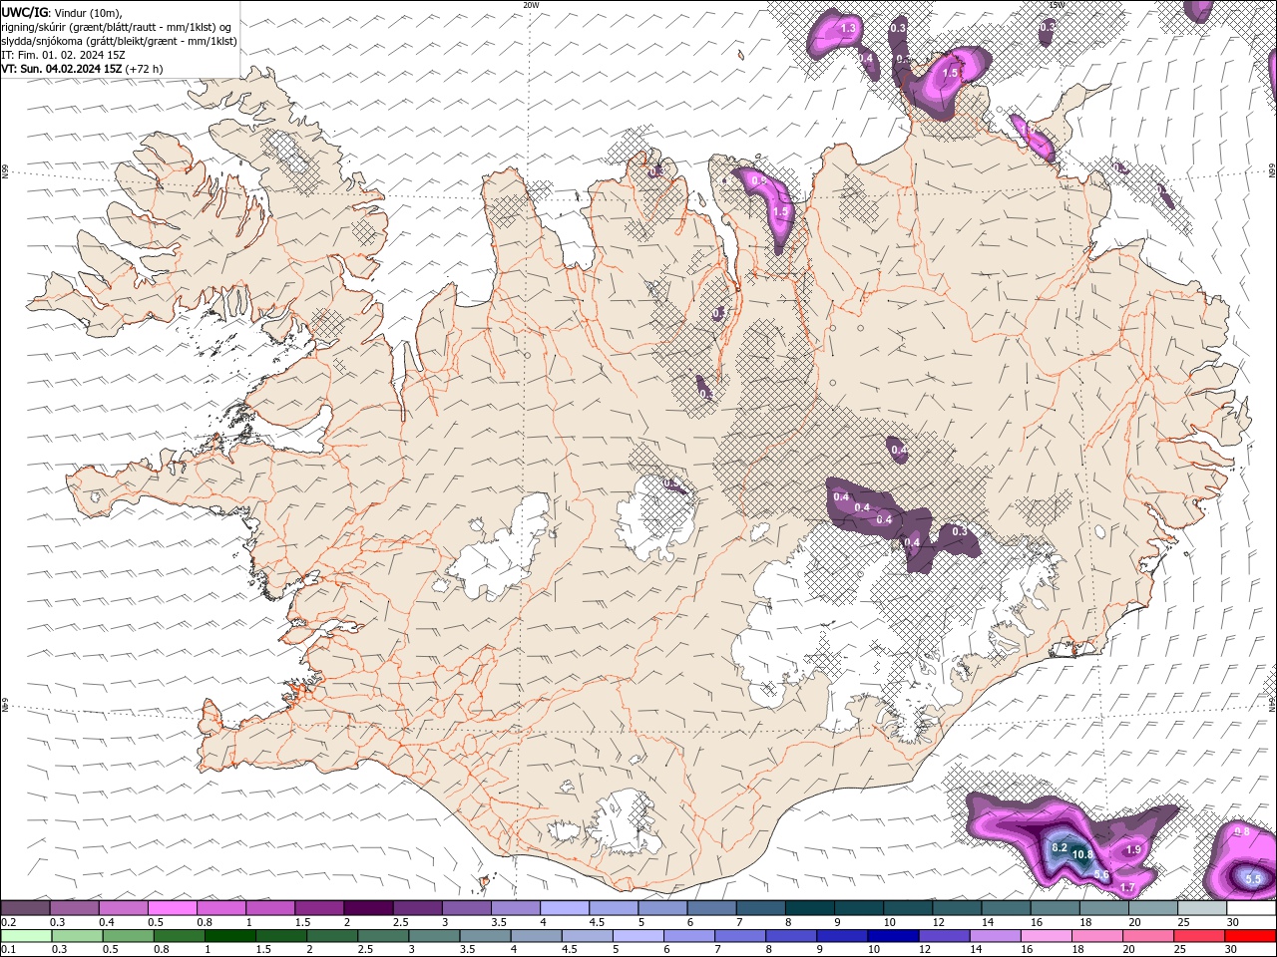This screenshot has width=1277, height=957.
Task: Click the 'UWC/IG' title text
Action: pyautogui.click(x=25, y=11)
